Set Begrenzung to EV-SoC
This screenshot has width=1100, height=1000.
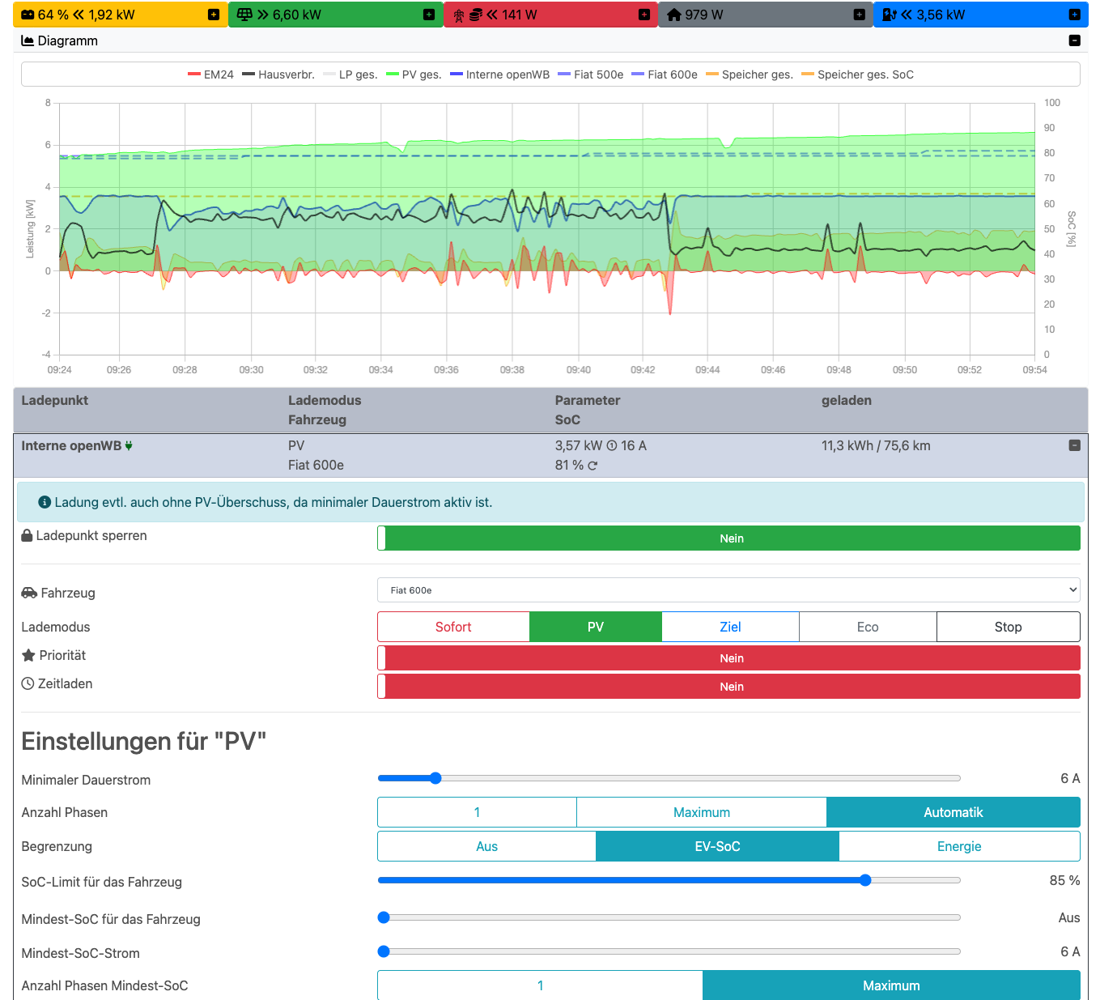coord(718,846)
